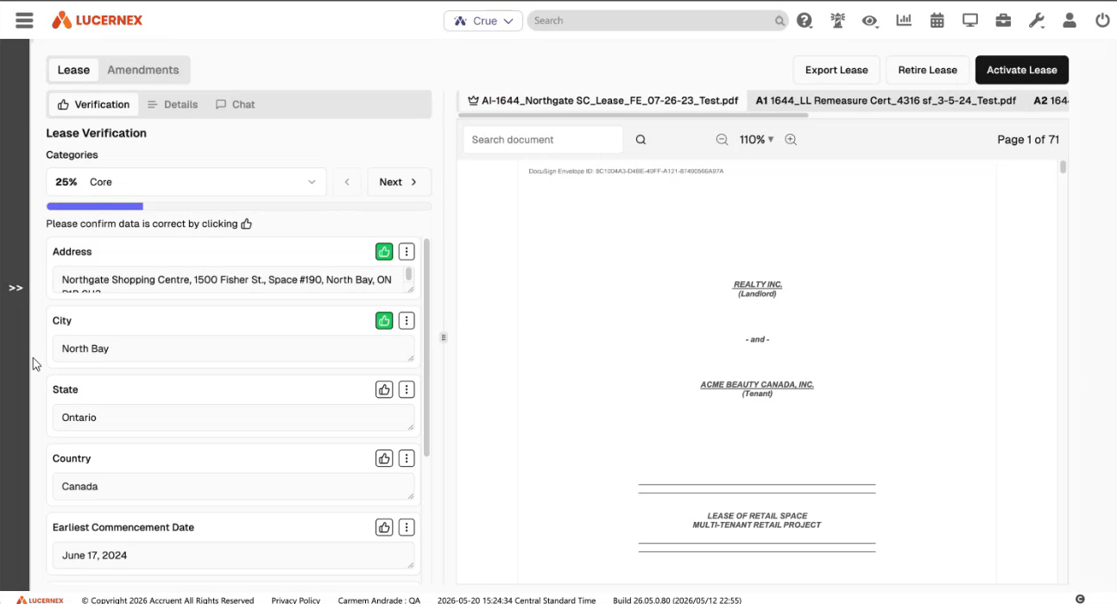Expand the Core categories dropdown
This screenshot has width=1117, height=604.
pyautogui.click(x=186, y=182)
